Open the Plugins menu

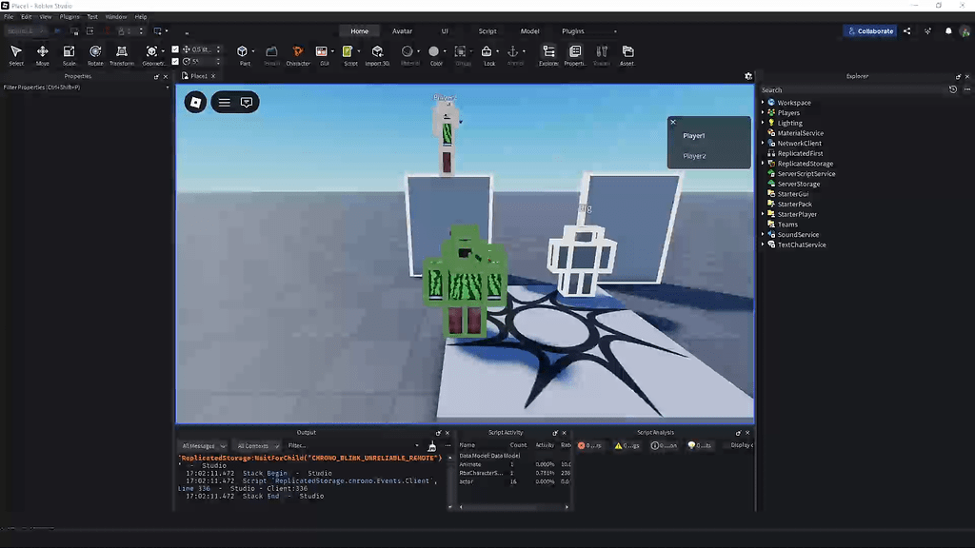68,16
